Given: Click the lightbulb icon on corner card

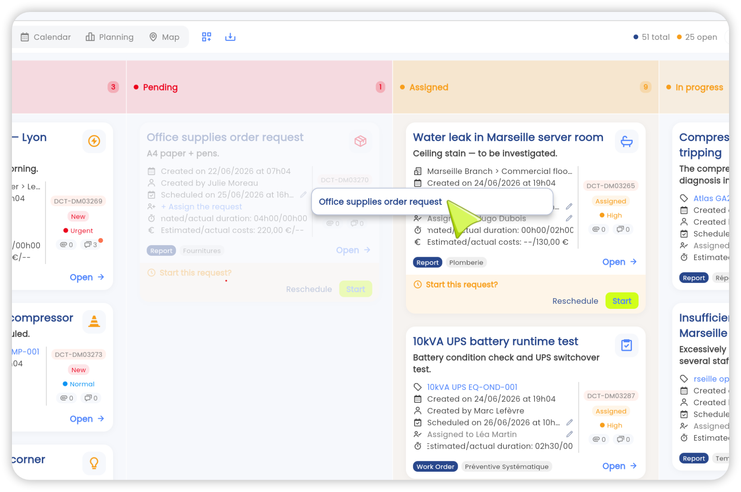Looking at the screenshot, I should coord(94,463).
